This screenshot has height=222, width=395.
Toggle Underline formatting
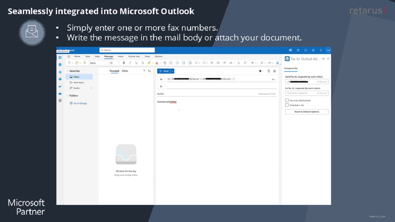pos(136,63)
